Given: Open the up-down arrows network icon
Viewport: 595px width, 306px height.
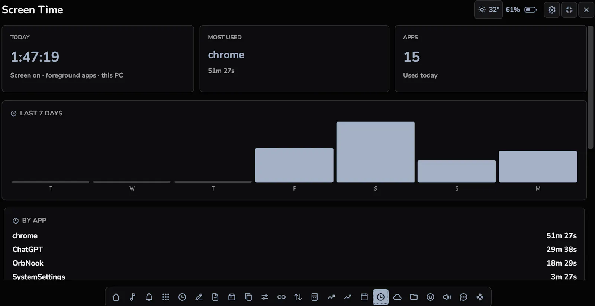Looking at the screenshot, I should point(298,297).
